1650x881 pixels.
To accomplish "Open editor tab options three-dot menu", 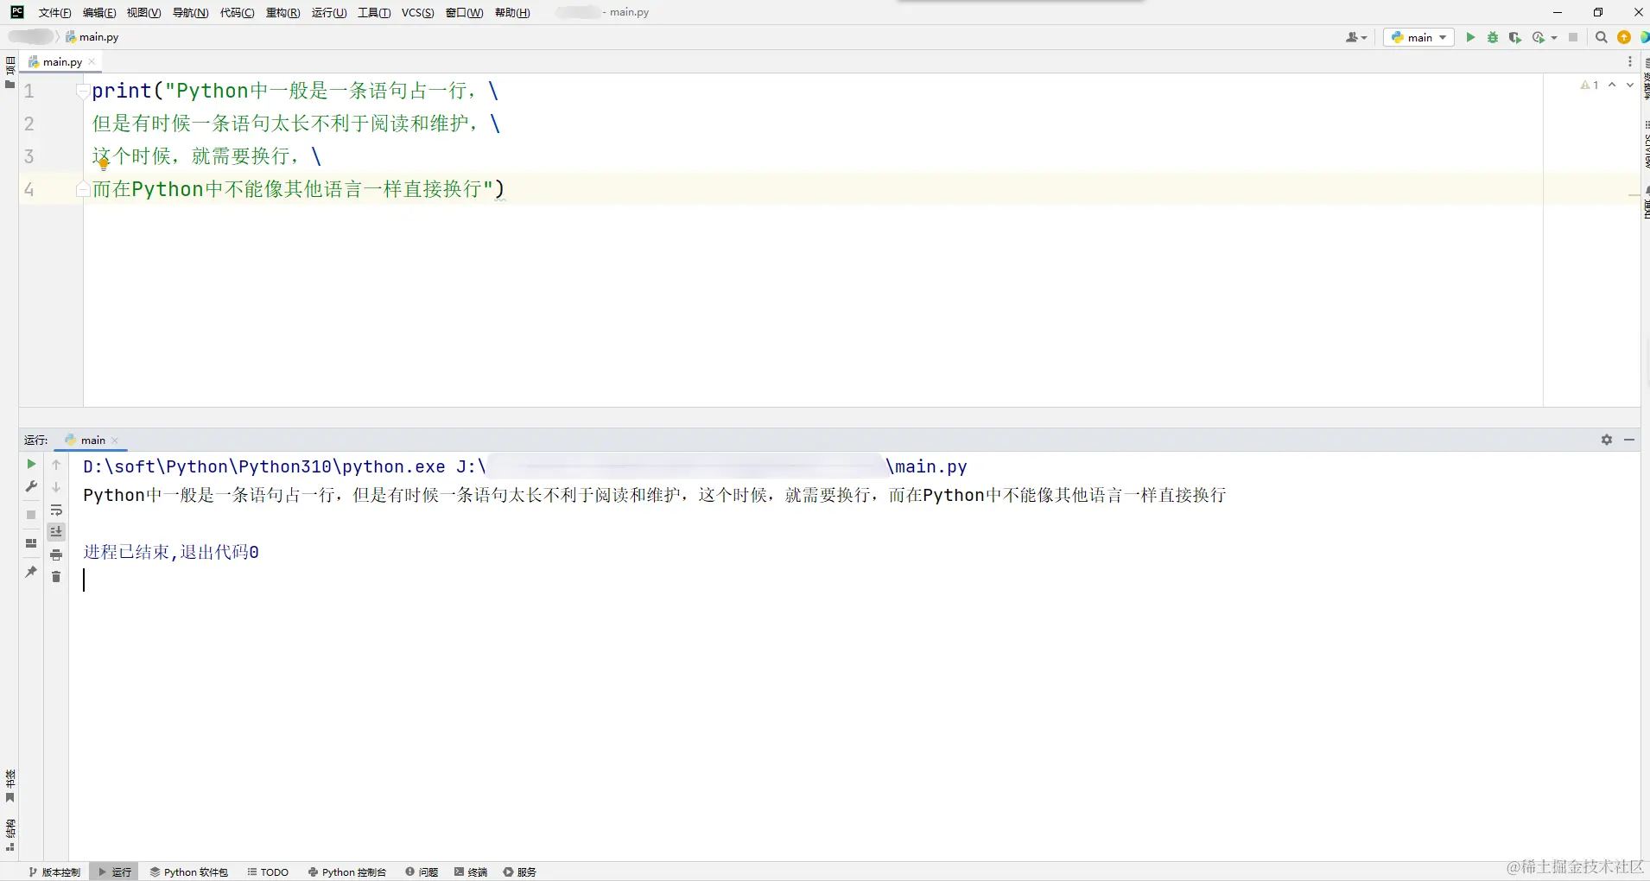I will (1630, 61).
